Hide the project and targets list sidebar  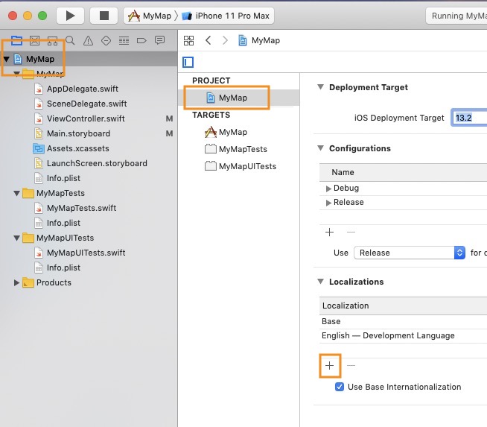(x=188, y=62)
